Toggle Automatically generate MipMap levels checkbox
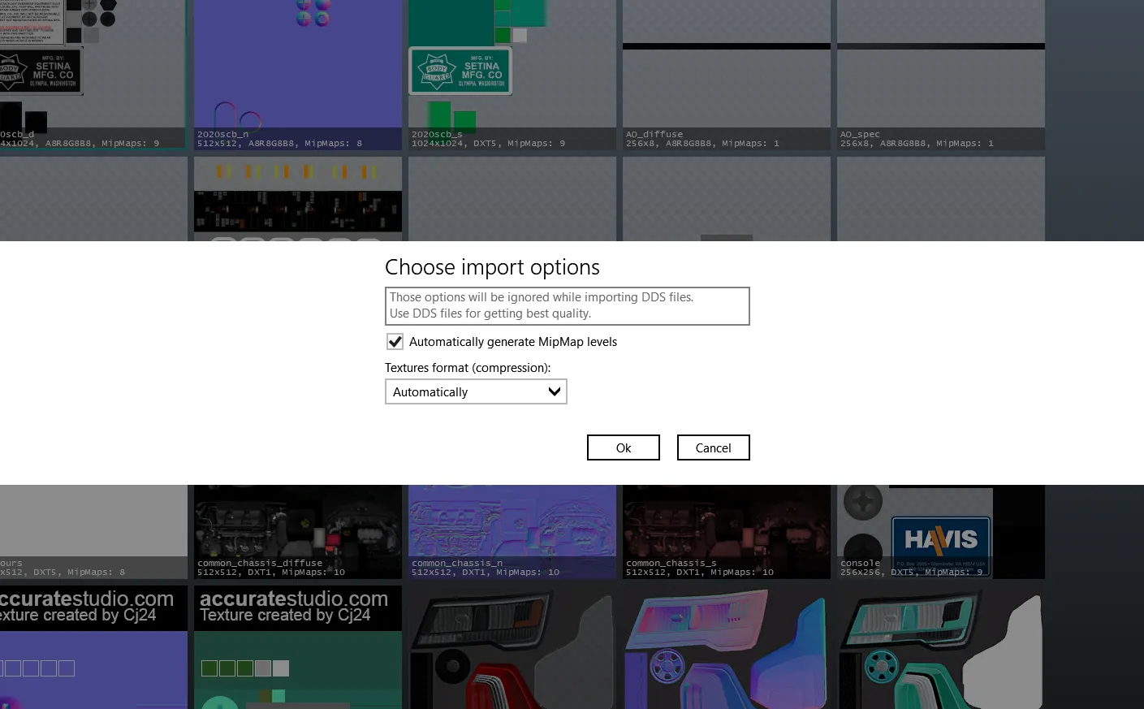The width and height of the screenshot is (1144, 709). pos(395,342)
